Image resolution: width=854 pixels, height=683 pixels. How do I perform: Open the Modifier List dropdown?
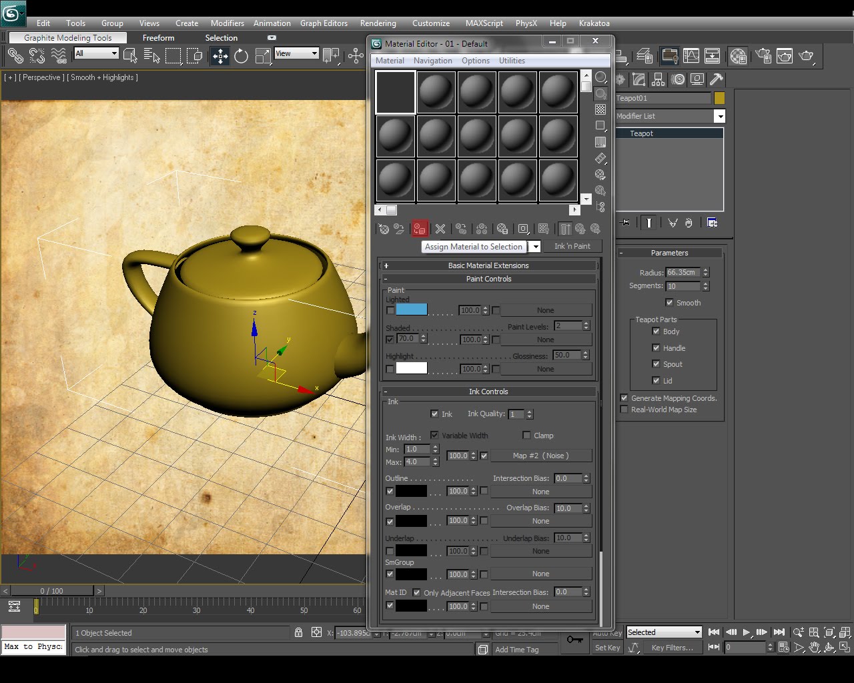point(720,116)
